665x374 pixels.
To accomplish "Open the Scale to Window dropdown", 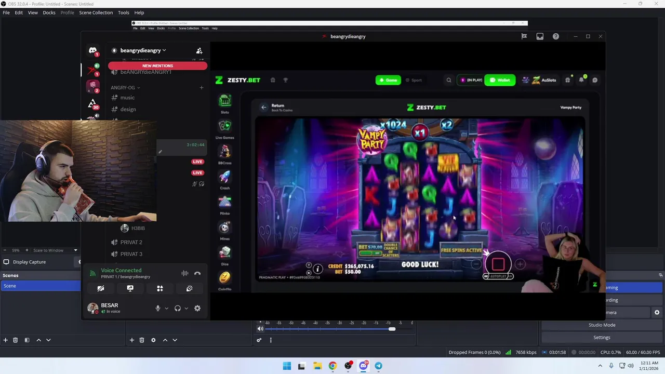I will coord(56,250).
